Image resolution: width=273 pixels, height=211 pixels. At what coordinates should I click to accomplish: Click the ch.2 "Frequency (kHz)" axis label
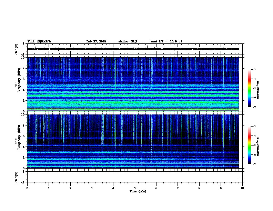coord(19,137)
